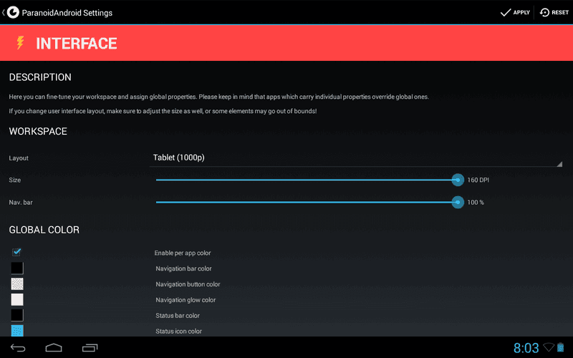This screenshot has width=573, height=358.
Task: Click the 160 DPI value label
Action: [x=478, y=180]
